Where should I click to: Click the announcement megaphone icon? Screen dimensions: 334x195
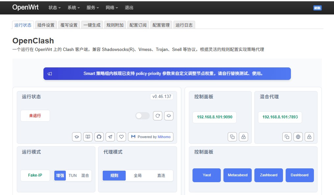(x=50, y=74)
